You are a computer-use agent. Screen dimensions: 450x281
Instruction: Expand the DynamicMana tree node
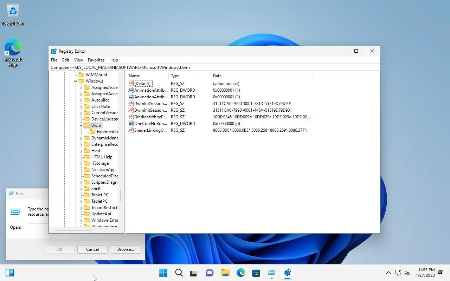pos(81,138)
